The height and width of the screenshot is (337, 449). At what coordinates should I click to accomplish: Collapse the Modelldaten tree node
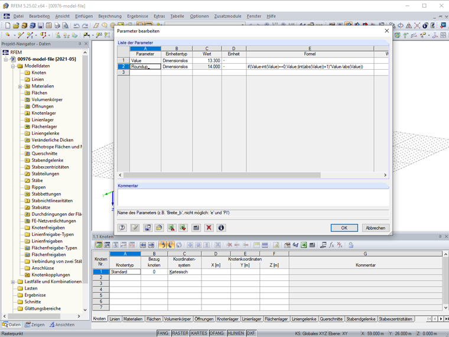pyautogui.click(x=13, y=66)
